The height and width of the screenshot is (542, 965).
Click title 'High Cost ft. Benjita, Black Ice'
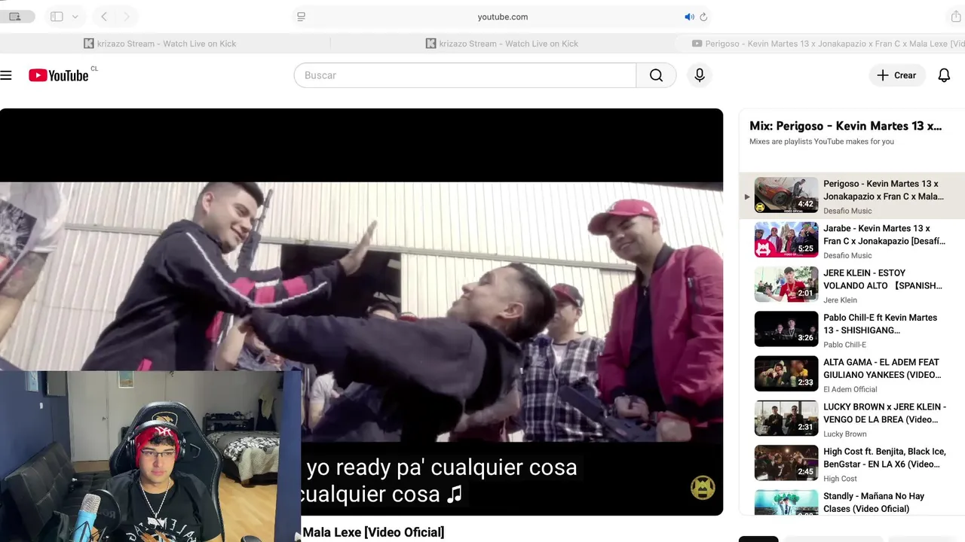[x=884, y=458]
